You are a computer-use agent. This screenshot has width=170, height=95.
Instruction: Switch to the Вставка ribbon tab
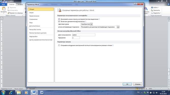coord(20,5)
